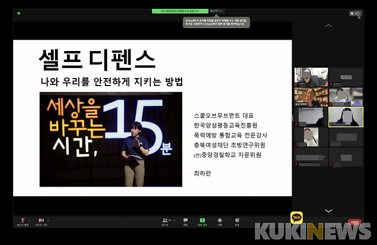Click slide line 한국양성평등교육진흥원
Viewport: 377px width, 245px height.
tap(226, 126)
